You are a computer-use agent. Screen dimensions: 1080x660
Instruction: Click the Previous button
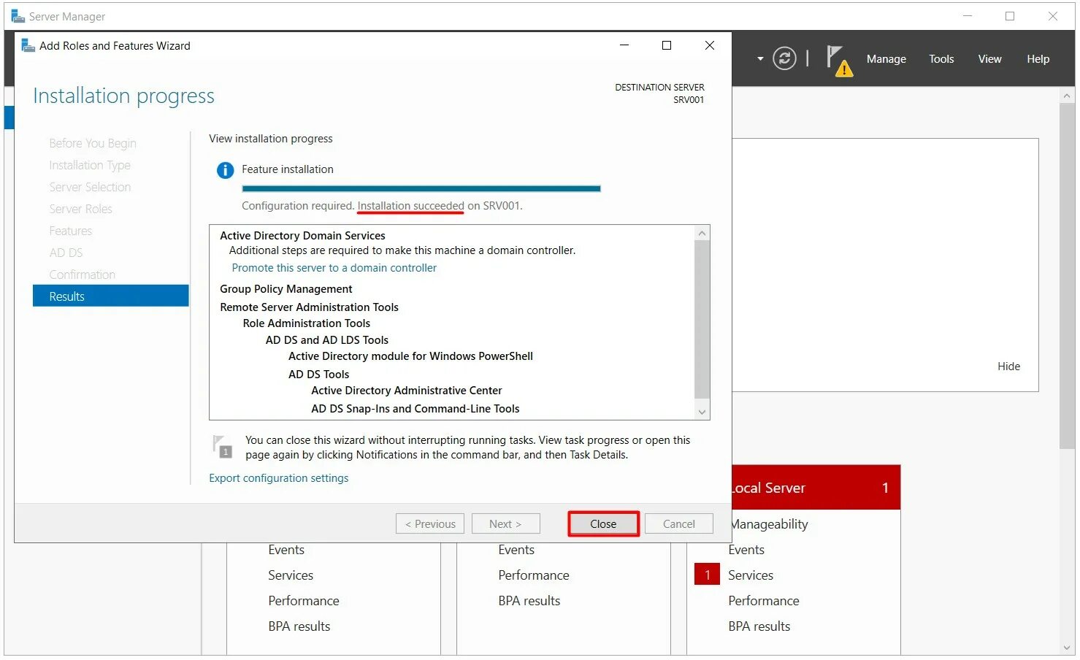pos(430,524)
